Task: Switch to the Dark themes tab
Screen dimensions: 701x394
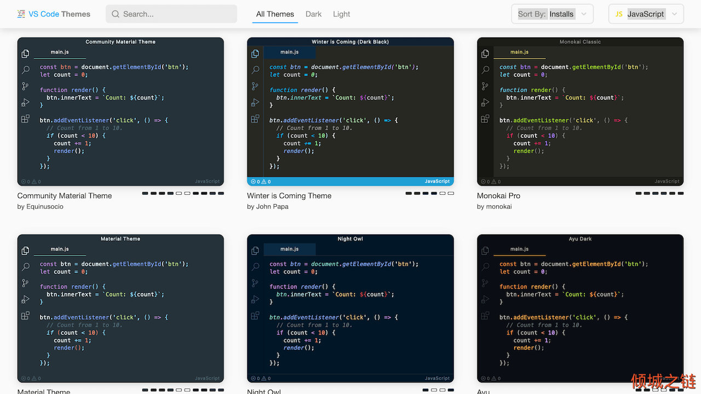Action: [313, 14]
